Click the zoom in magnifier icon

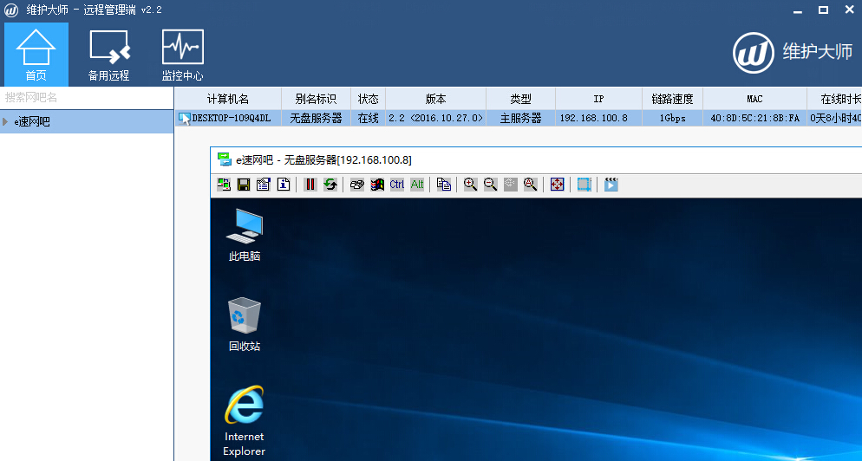tap(471, 185)
